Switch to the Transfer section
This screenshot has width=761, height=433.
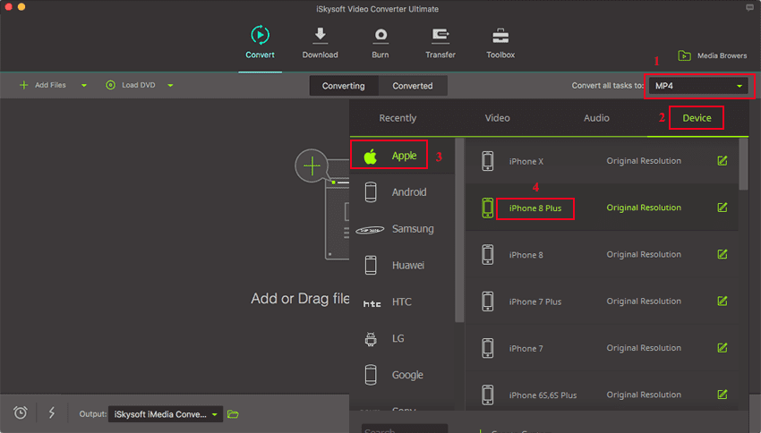pos(440,36)
